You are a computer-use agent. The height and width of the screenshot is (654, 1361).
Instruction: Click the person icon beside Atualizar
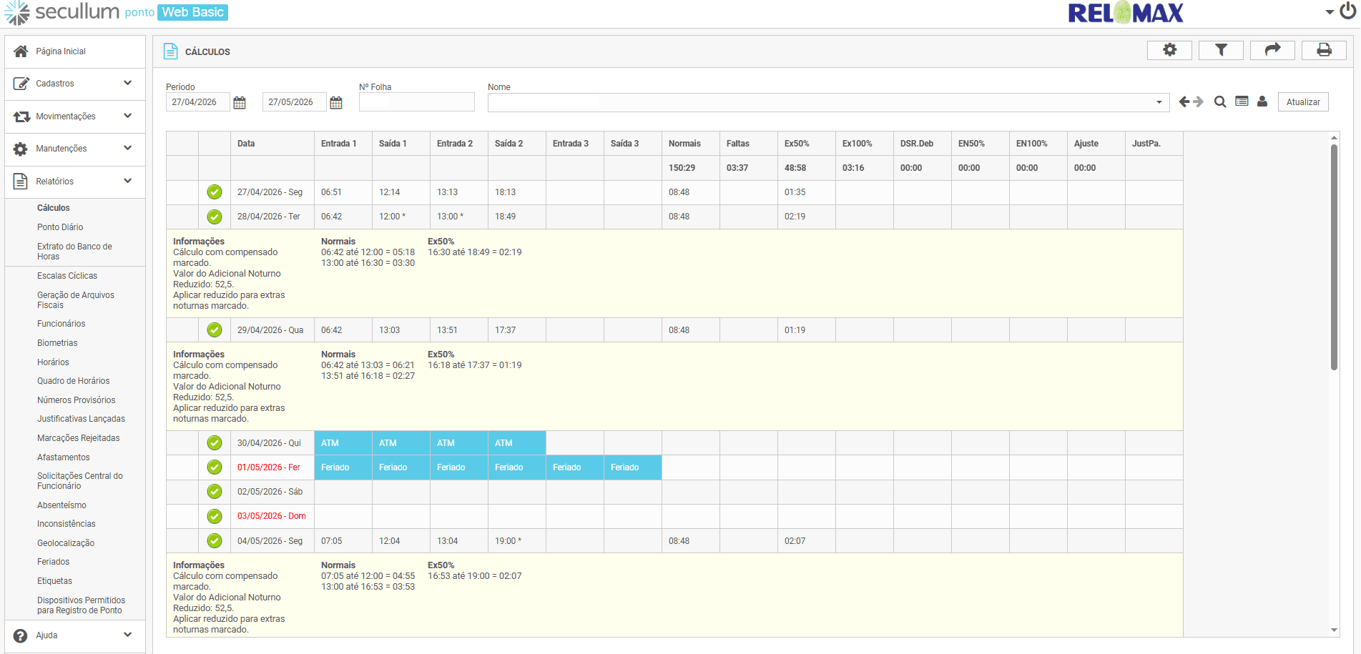pos(1262,101)
